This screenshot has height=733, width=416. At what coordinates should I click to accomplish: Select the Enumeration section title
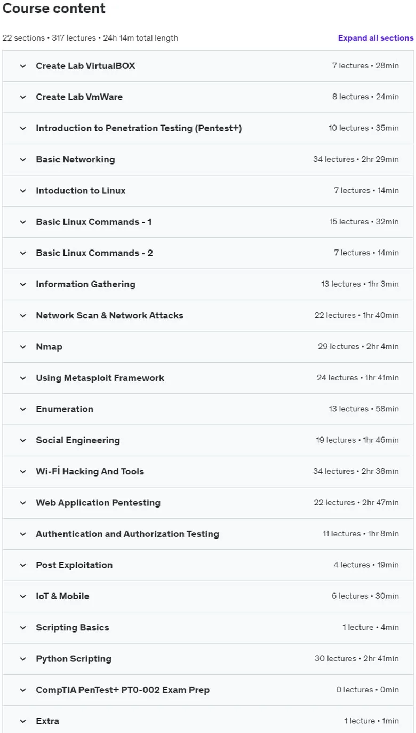pyautogui.click(x=65, y=409)
